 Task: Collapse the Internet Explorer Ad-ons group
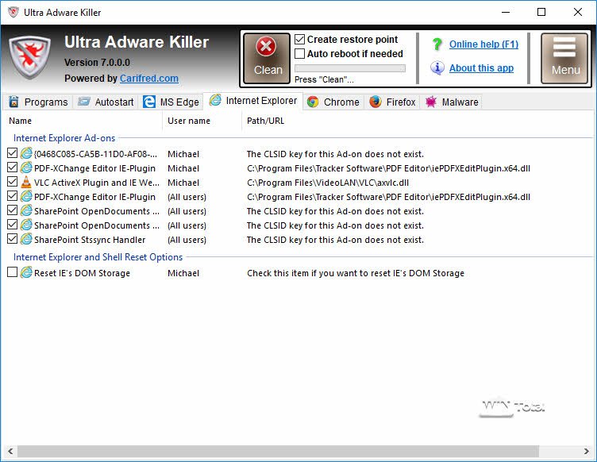64,138
